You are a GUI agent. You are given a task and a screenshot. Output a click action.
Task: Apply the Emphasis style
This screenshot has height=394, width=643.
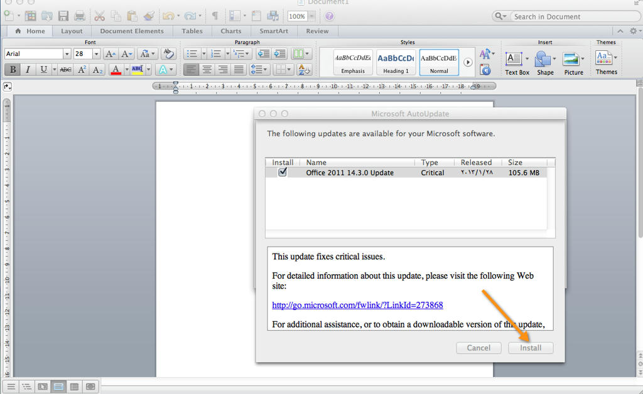point(353,62)
